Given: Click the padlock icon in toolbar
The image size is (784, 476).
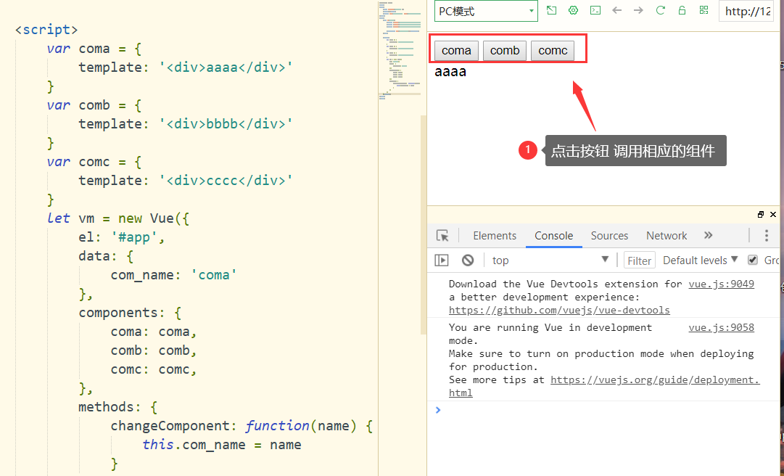Looking at the screenshot, I should tap(682, 10).
